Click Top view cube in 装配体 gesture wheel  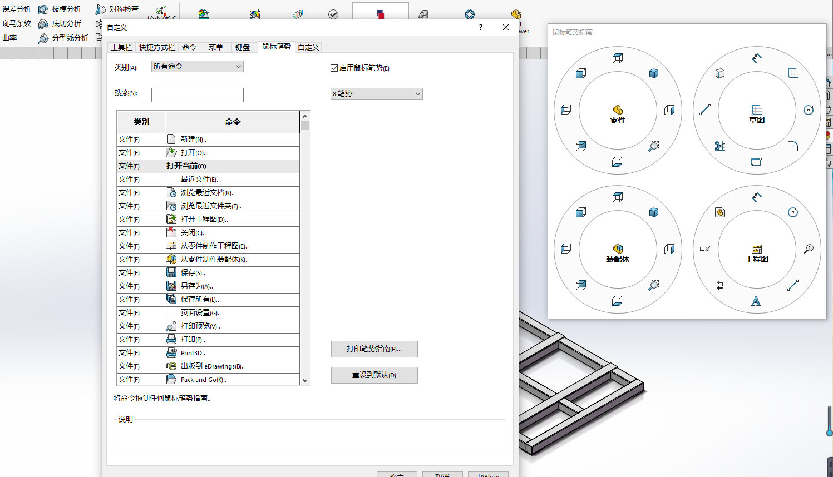pos(618,197)
